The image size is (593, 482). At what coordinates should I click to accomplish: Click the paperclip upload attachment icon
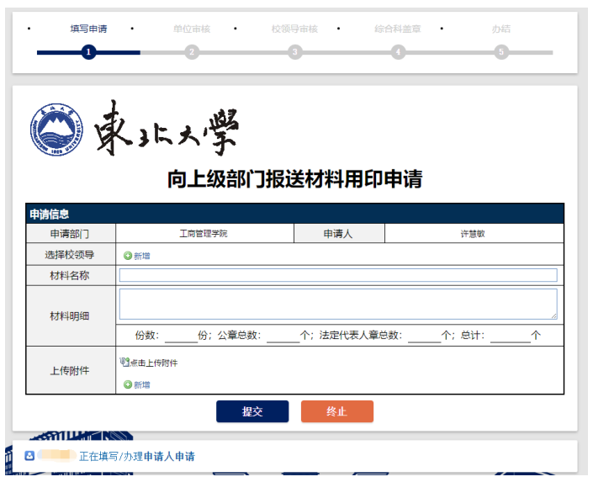(124, 363)
